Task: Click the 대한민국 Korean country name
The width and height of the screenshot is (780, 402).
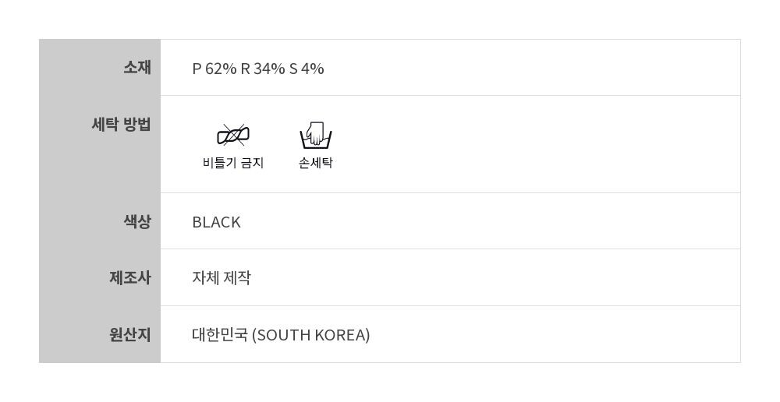Action: coord(220,335)
